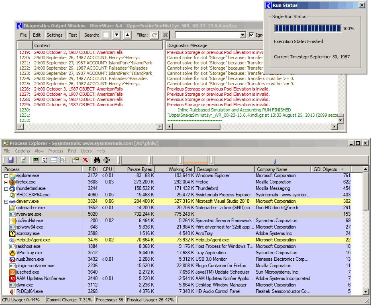Click the Settings button in Diagnostics window
The image size is (371, 305).
(x=55, y=35)
